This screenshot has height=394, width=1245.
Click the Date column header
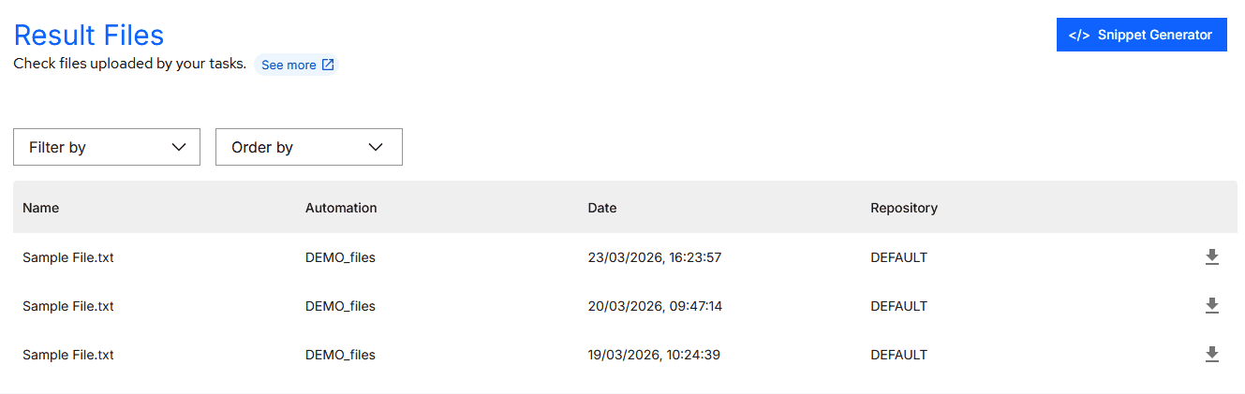(x=602, y=208)
